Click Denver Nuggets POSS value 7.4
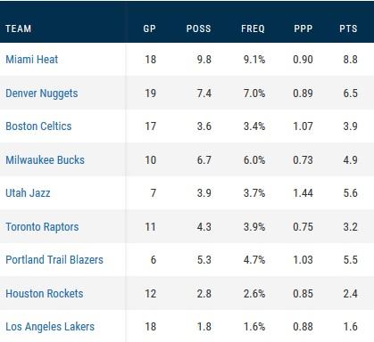The height and width of the screenshot is (342, 374). coord(204,94)
